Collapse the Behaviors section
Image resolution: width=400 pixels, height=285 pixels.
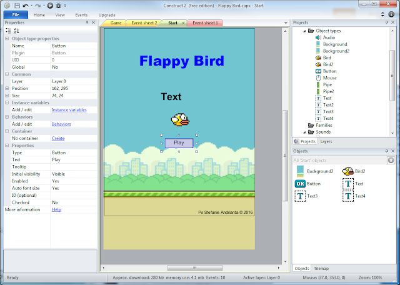click(7, 117)
